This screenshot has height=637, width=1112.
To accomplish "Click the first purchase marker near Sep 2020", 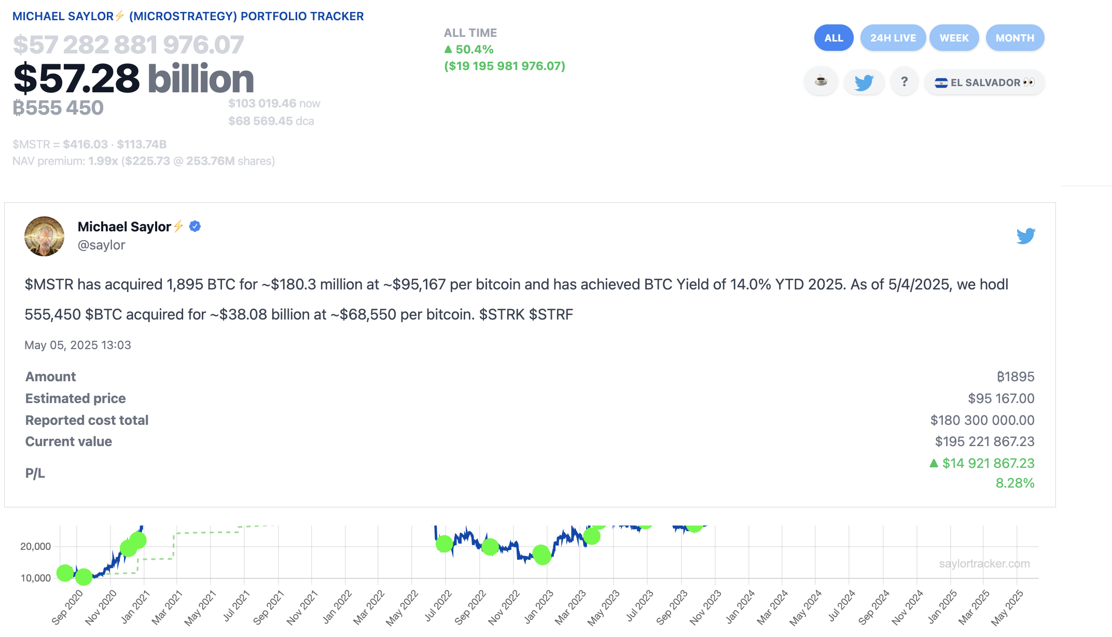I will click(65, 573).
